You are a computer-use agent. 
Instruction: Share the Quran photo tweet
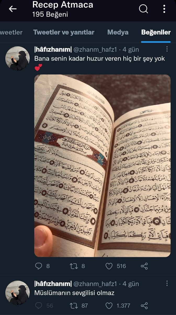pyautogui.click(x=144, y=266)
